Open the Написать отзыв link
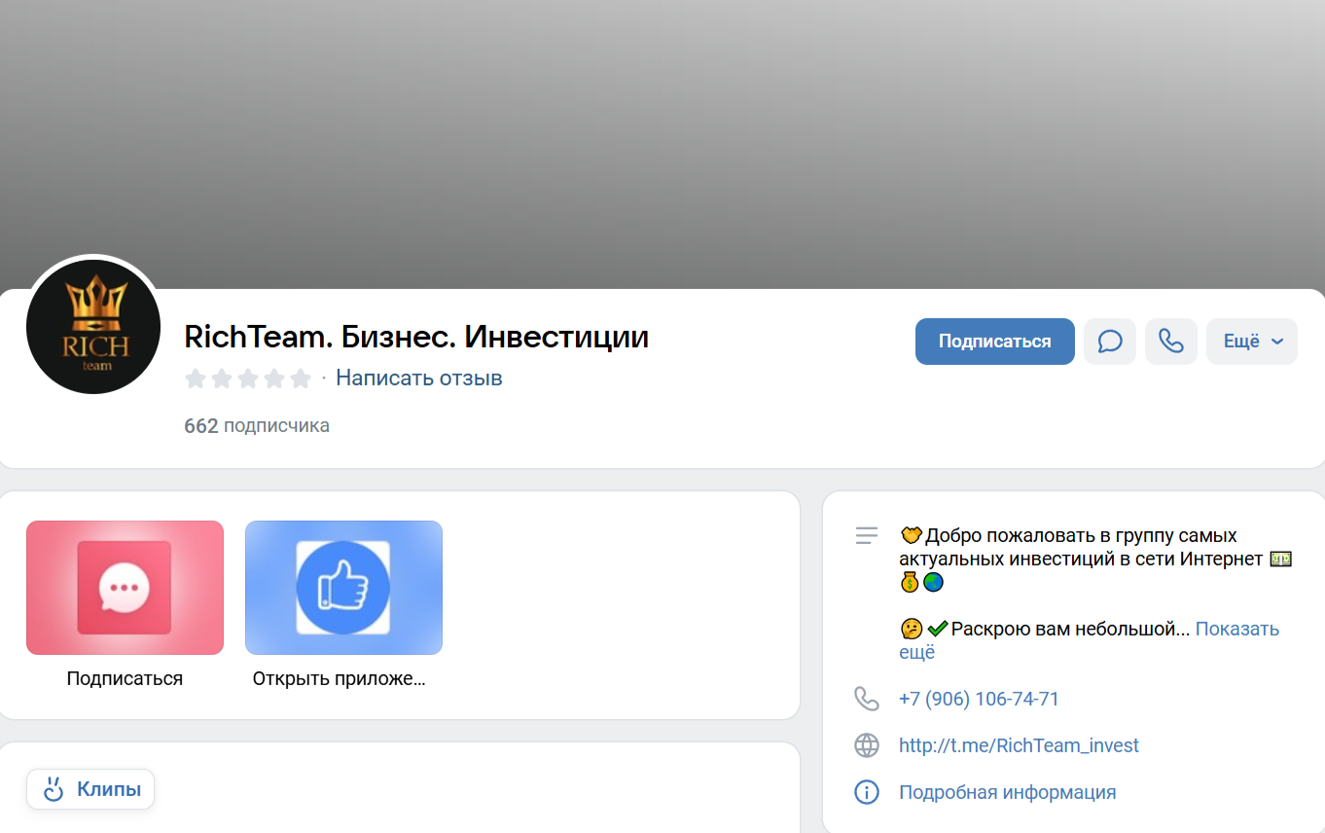 point(418,378)
